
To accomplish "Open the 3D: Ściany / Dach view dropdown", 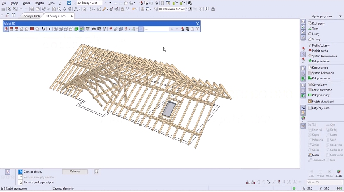I will tap(111, 3).
